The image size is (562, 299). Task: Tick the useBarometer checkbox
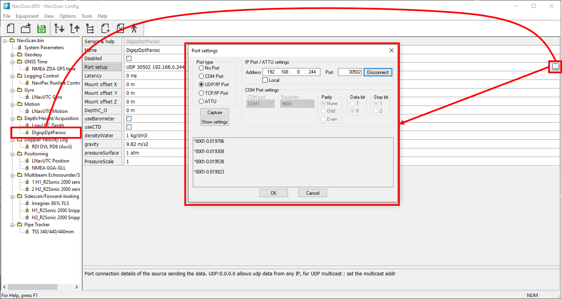tap(129, 119)
